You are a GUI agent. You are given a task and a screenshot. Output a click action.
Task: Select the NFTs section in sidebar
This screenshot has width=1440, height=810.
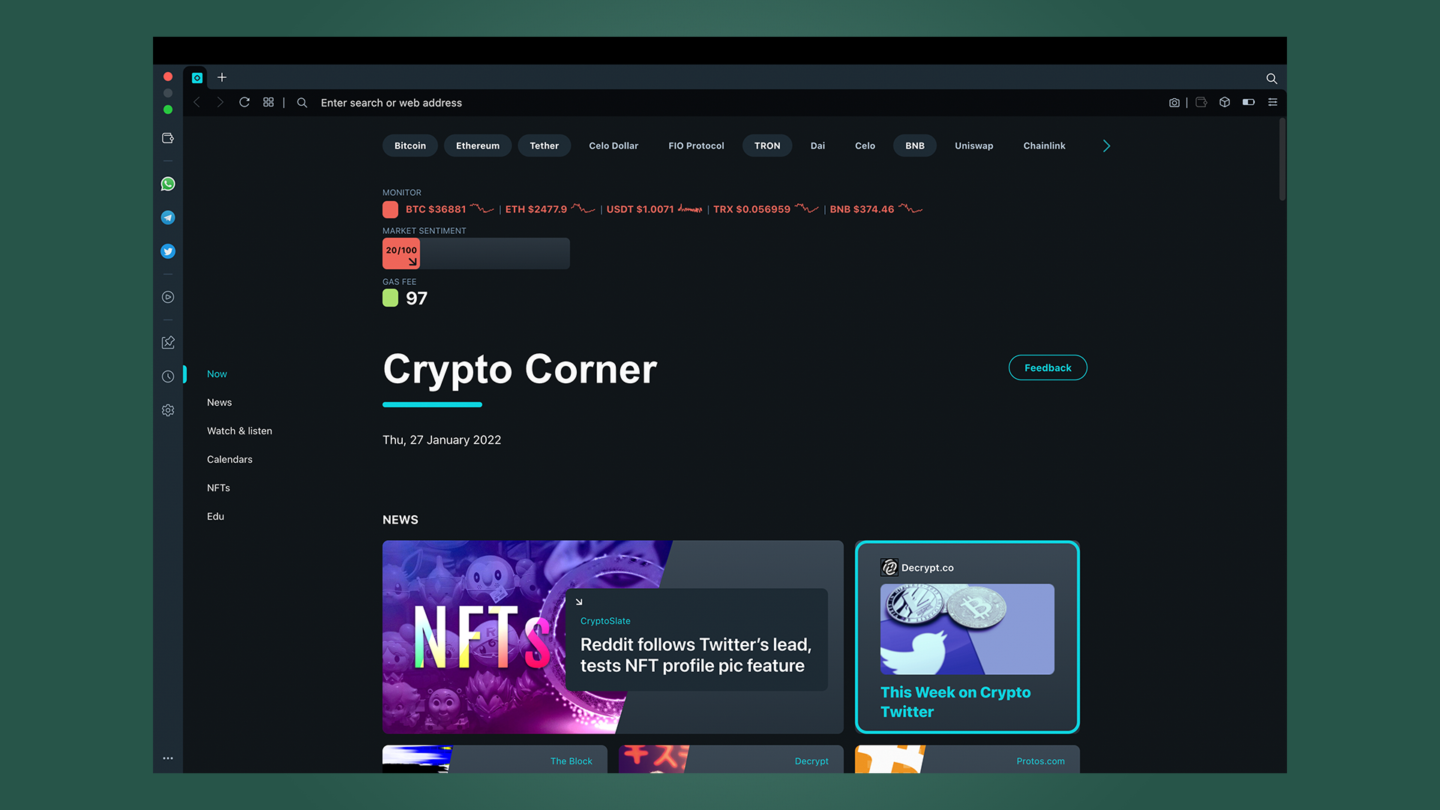point(217,487)
